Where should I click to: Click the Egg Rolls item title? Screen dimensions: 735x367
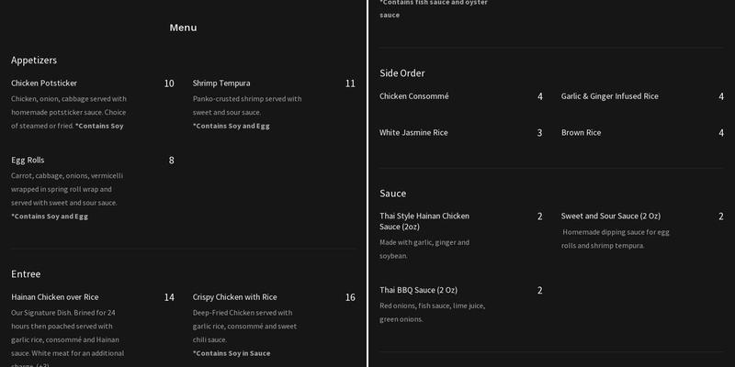[x=28, y=161]
